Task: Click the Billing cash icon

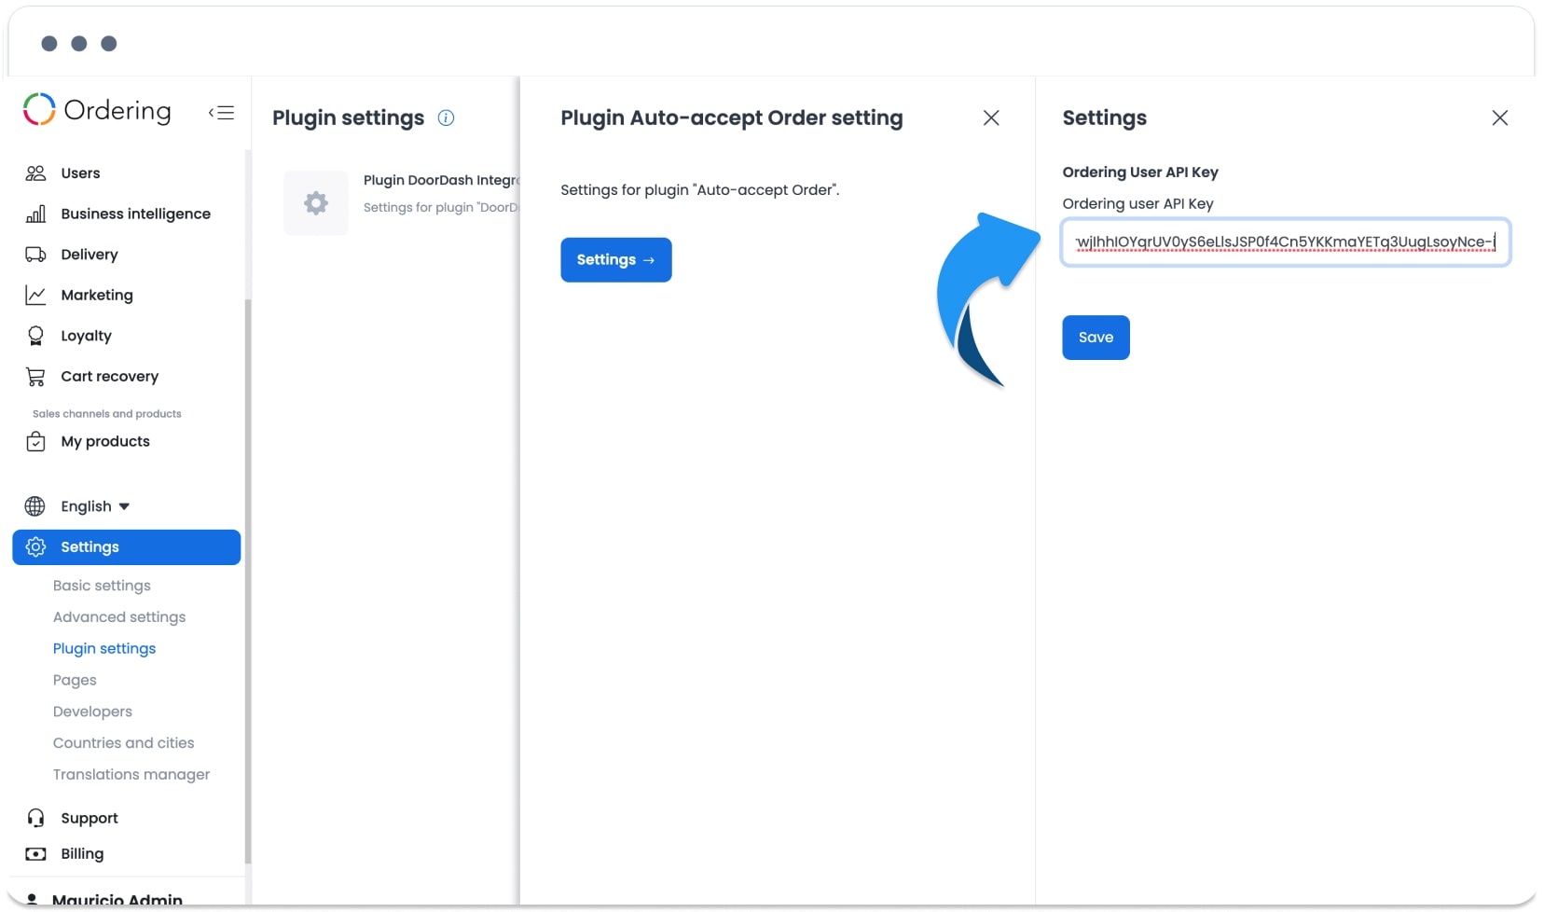Action: click(35, 854)
